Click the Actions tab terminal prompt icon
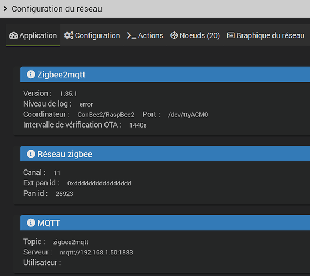 coord(132,35)
